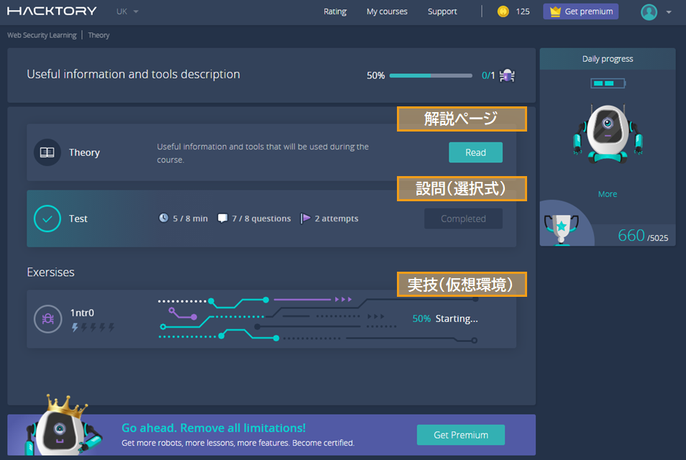Click the Web Security Learning breadcrumb

click(x=42, y=34)
